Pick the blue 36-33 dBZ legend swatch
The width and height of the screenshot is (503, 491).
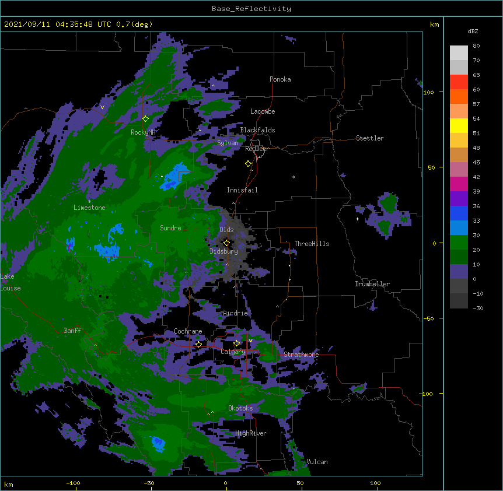(x=459, y=213)
